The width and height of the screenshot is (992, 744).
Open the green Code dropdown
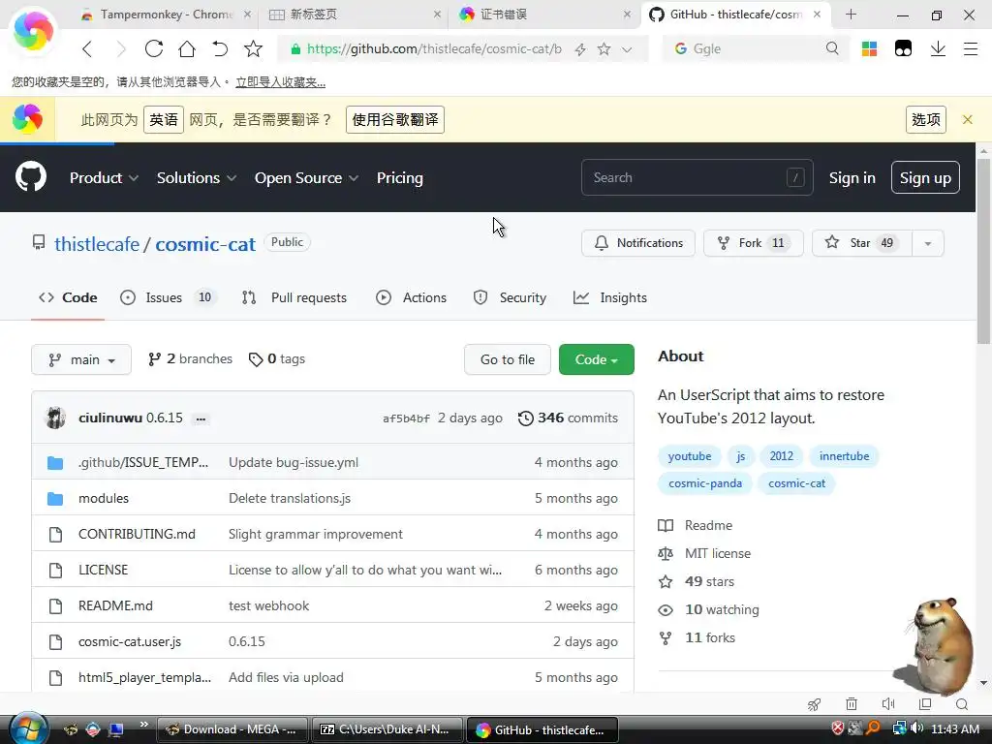[x=596, y=359]
